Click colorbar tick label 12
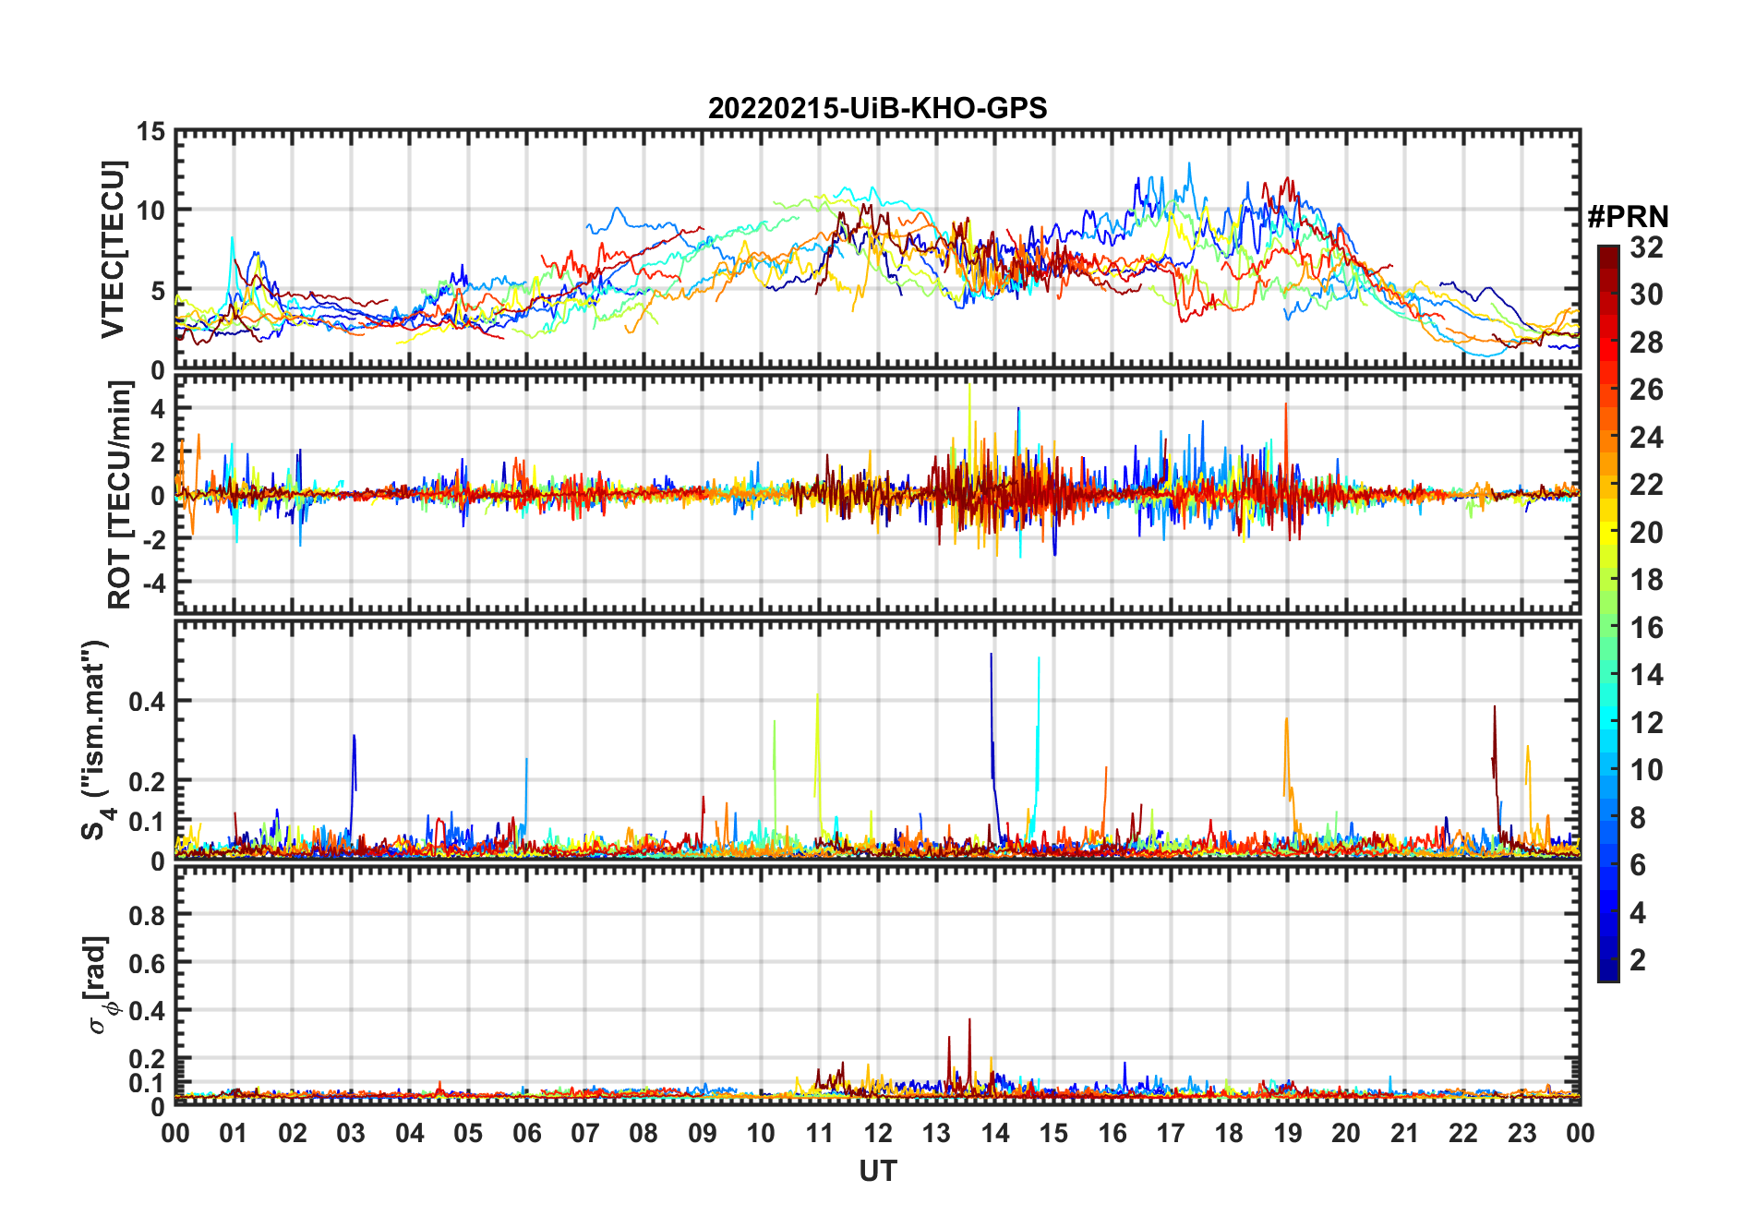This screenshot has height=1228, width=1756. tap(1646, 723)
